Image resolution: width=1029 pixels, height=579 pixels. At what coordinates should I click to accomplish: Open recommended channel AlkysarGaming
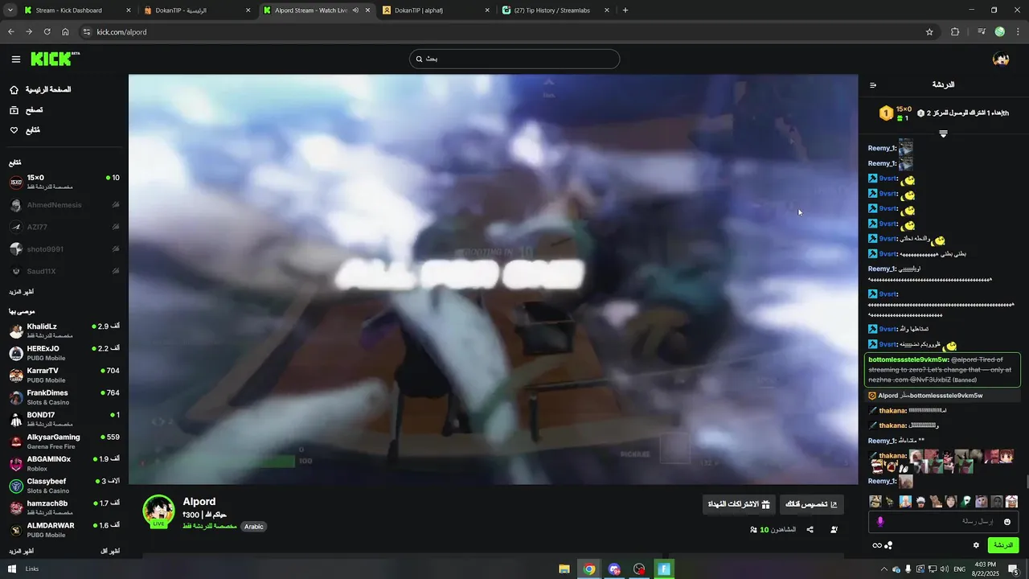pos(64,441)
